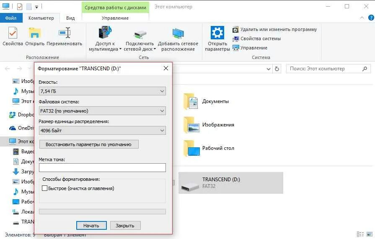Expand the address bar history dropdown
Viewport: 375px width, 239px height.
tap(269, 69)
